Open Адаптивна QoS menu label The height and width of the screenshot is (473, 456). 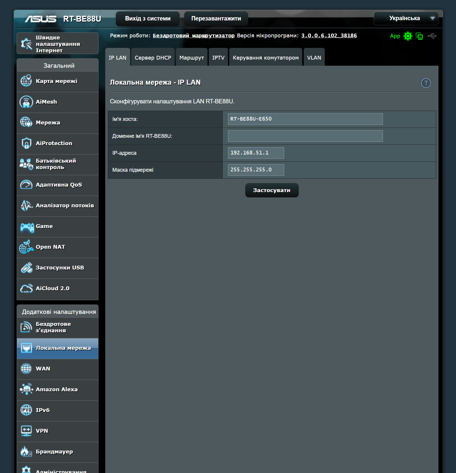[59, 185]
